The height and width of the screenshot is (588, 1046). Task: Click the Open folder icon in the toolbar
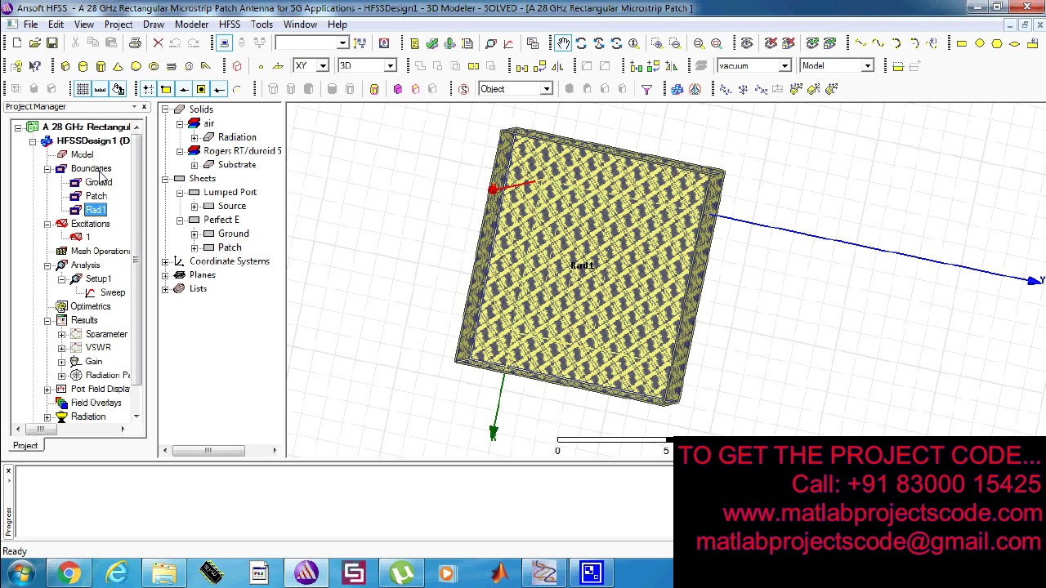[x=34, y=43]
